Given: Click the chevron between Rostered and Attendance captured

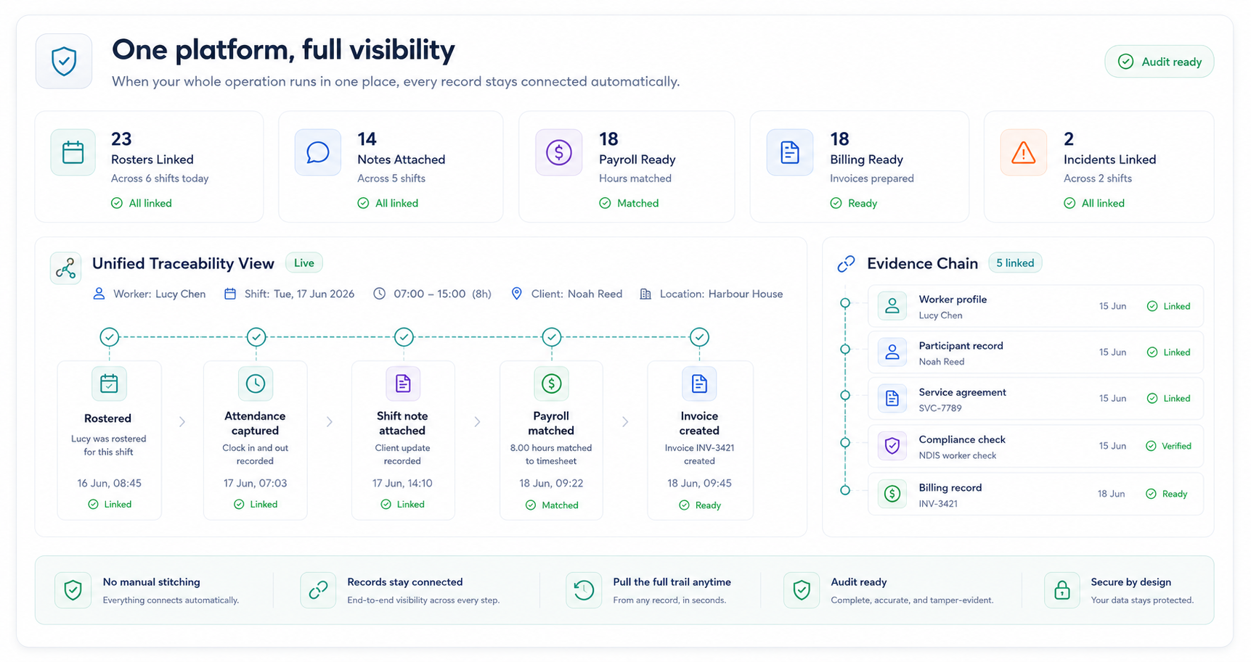Looking at the screenshot, I should coord(182,422).
